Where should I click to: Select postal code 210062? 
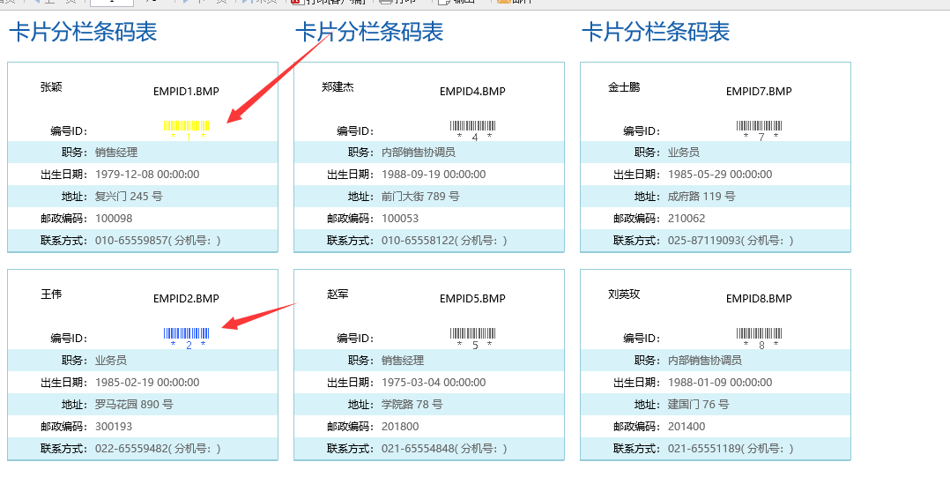[x=687, y=218]
